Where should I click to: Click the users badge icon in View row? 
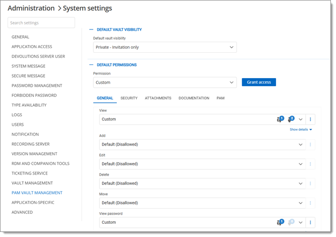pyautogui.click(x=280, y=119)
